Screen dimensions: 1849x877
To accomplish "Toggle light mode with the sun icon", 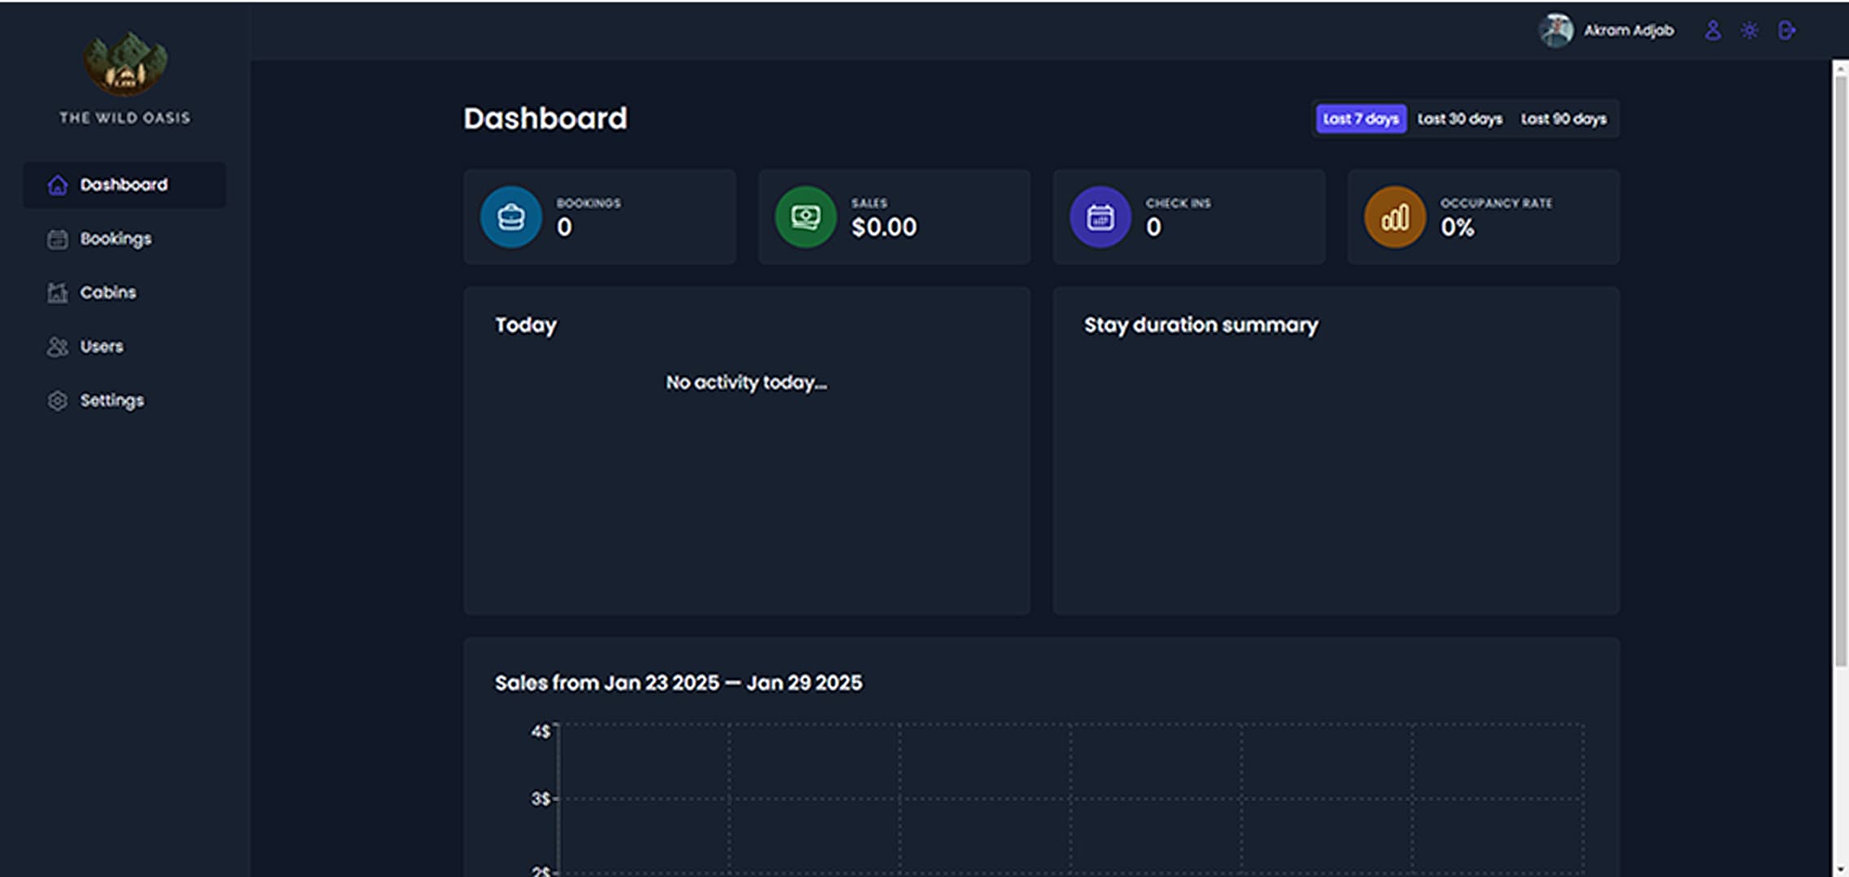I will tap(1749, 31).
